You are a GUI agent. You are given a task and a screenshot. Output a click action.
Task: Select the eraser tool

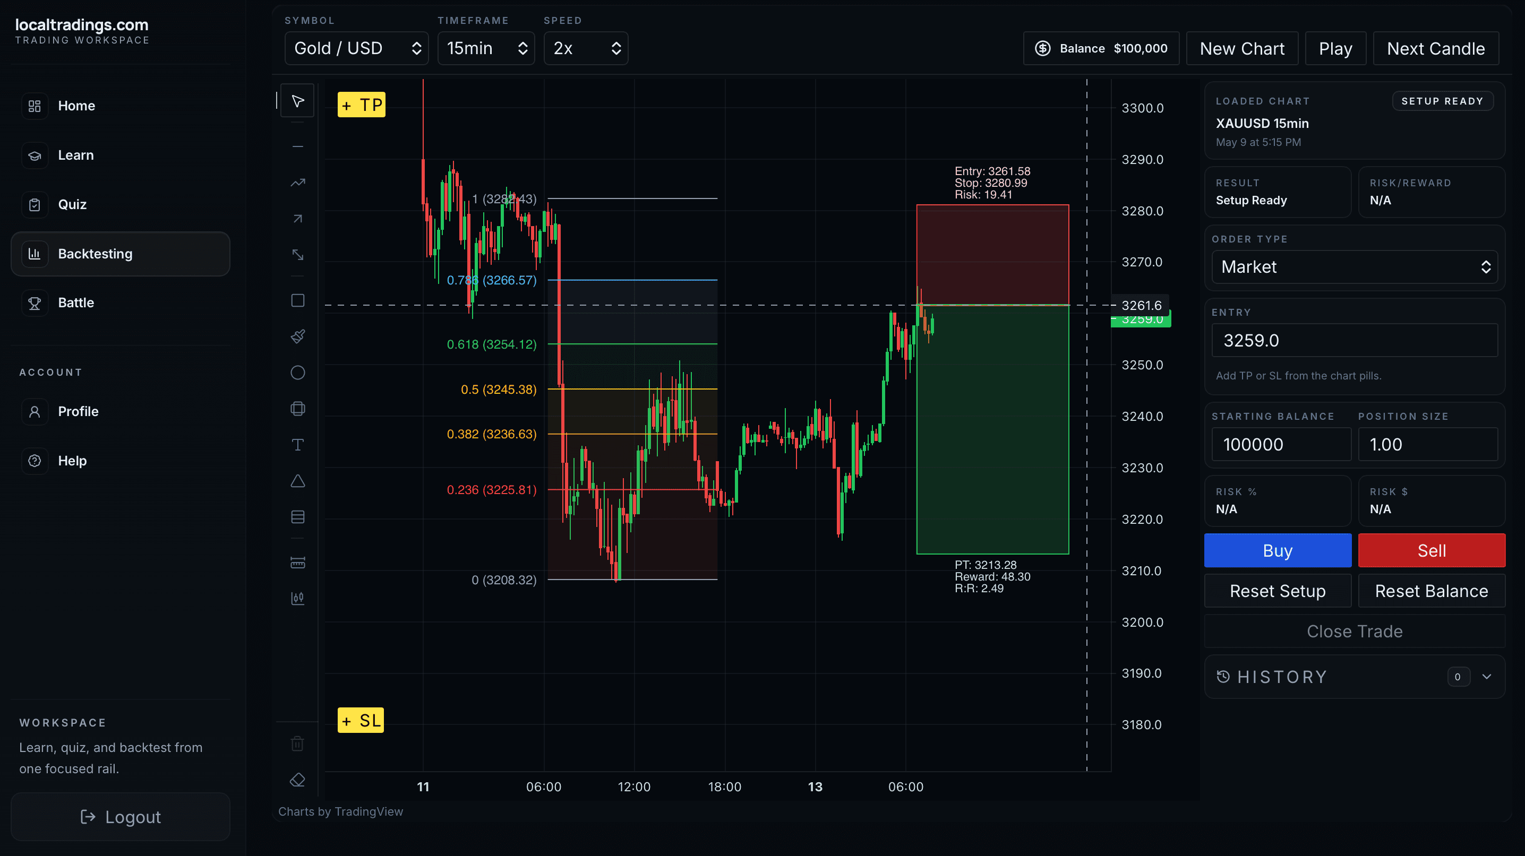pyautogui.click(x=297, y=780)
